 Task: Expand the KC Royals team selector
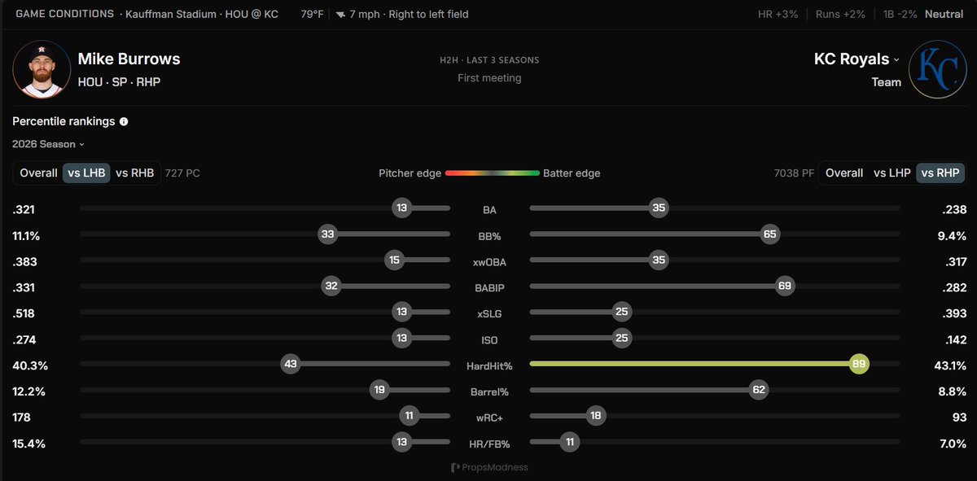[857, 59]
